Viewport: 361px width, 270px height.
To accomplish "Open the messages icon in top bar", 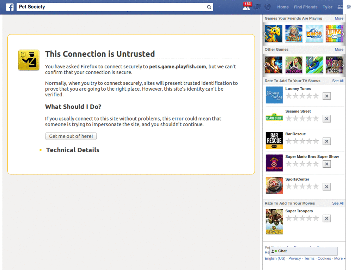I will point(257,7).
